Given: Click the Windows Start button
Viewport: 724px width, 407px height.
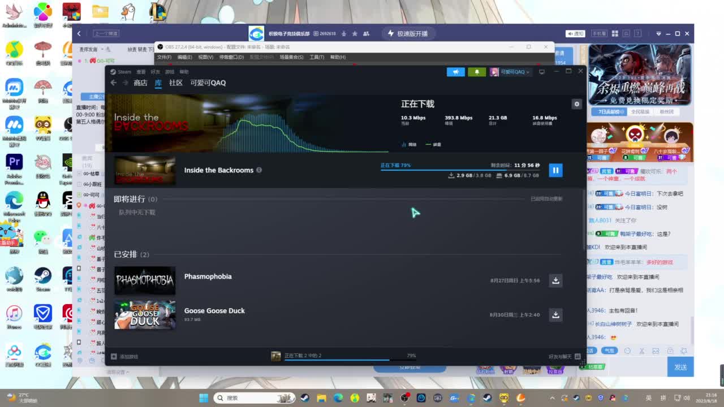Looking at the screenshot, I should pos(204,398).
